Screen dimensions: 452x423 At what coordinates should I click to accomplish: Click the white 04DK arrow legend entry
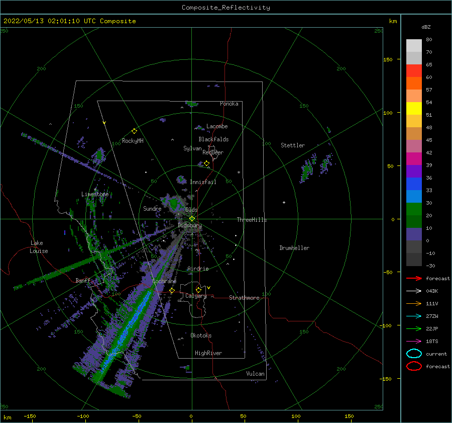coord(414,291)
